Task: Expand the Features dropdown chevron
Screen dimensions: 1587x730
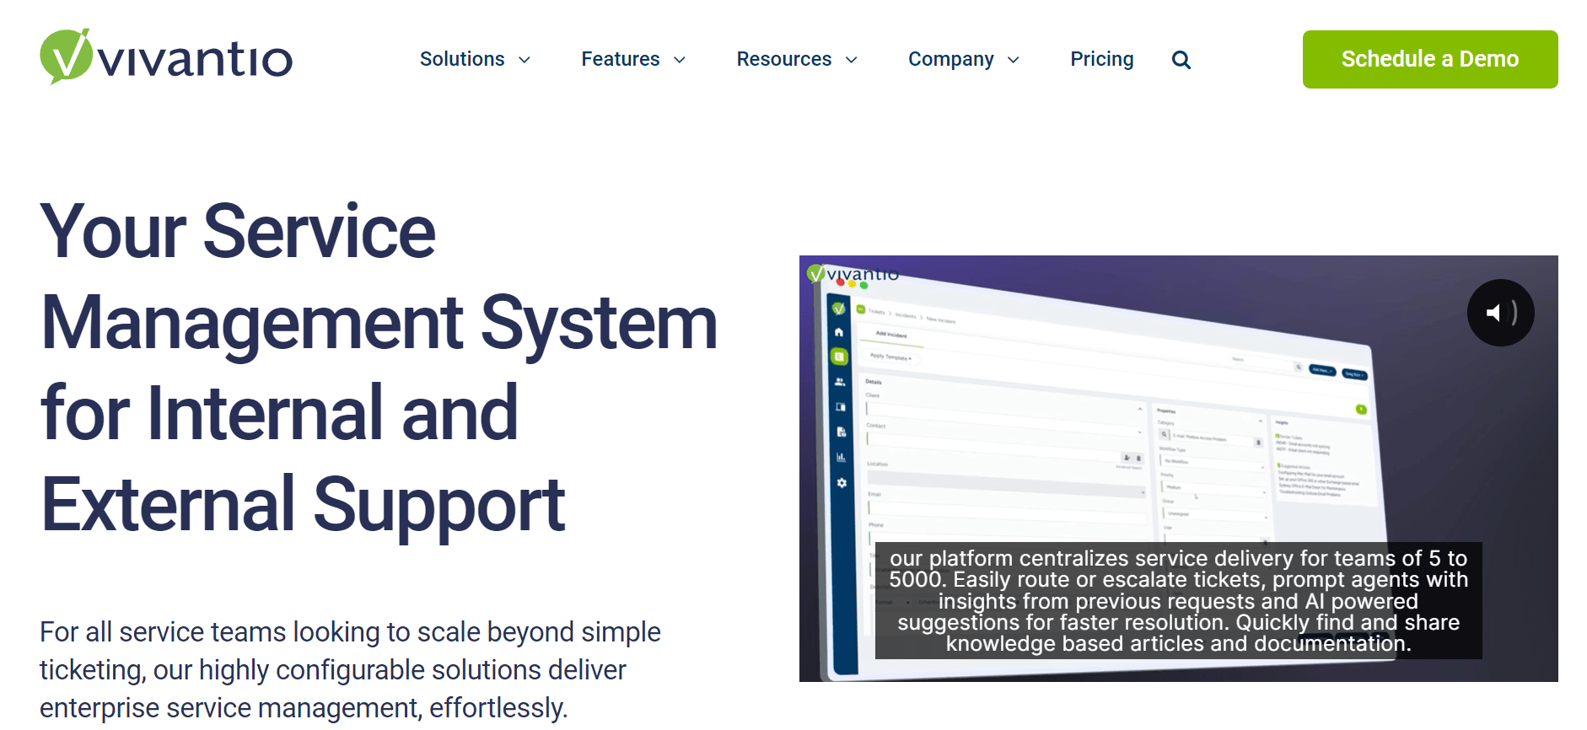Action: [x=680, y=60]
